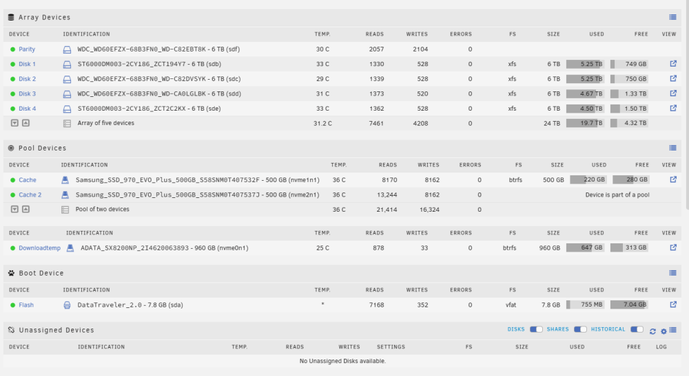Open the Cache device link
The width and height of the screenshot is (689, 376).
point(28,180)
